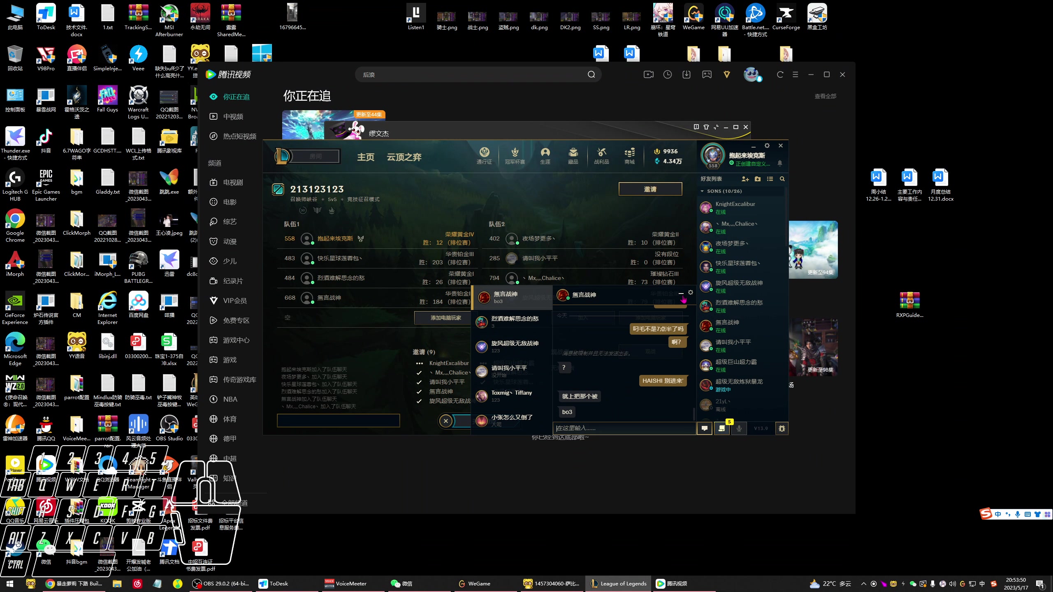
Task: Switch to League of Legends taskbar item
Action: [618, 583]
